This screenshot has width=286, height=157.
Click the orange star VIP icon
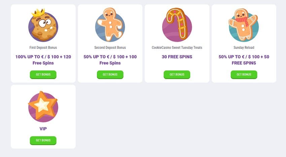43,107
